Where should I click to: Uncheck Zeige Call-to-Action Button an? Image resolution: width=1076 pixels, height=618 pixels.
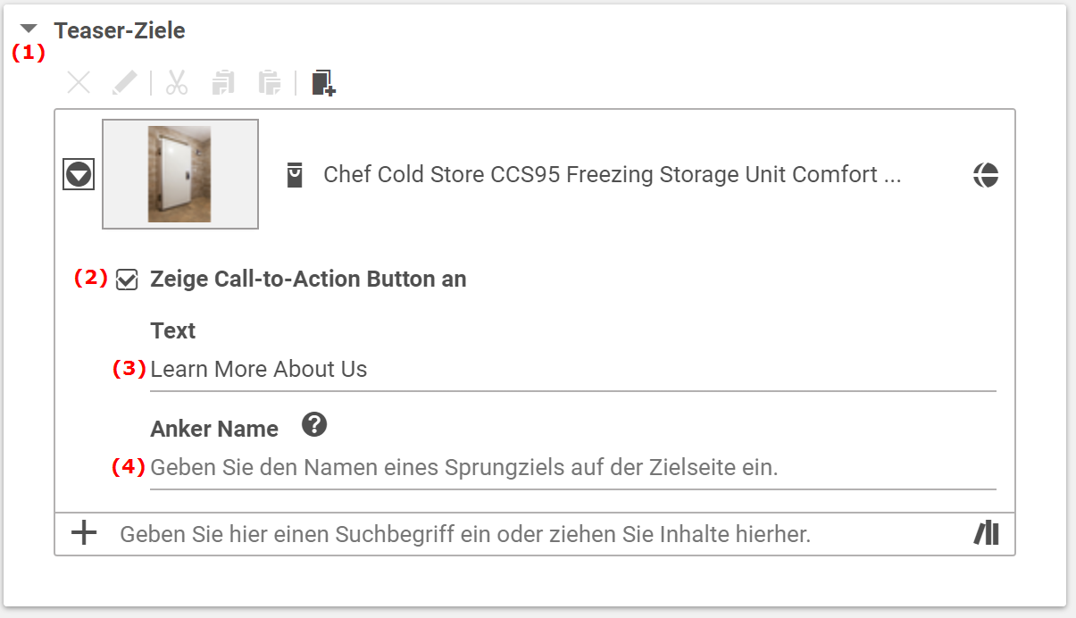click(x=126, y=280)
